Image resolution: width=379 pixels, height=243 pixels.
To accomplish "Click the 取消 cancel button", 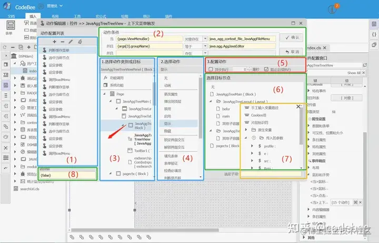I will click(x=292, y=52).
